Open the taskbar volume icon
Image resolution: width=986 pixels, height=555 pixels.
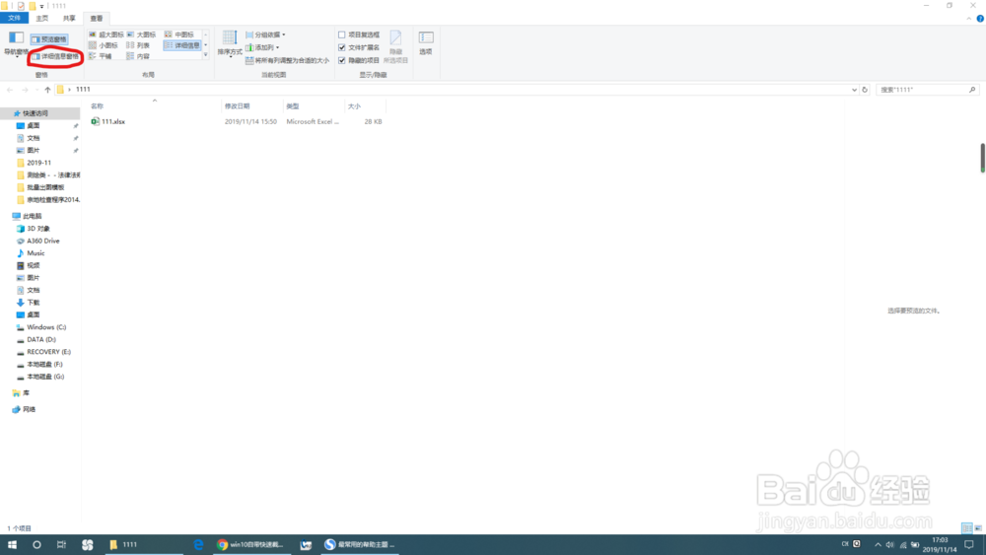pos(889,545)
